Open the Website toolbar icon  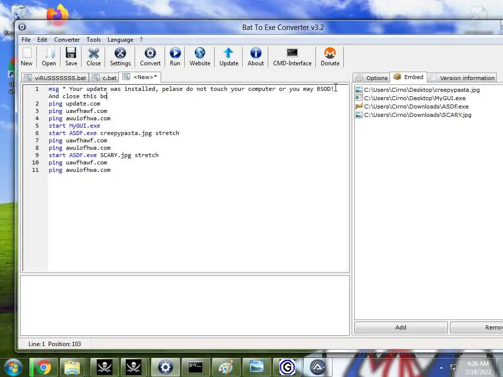pos(200,57)
